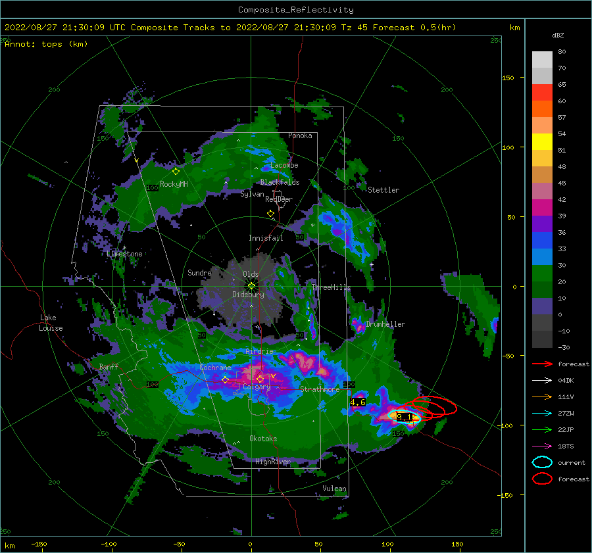Pick the 65 dBZ red swatch
The image size is (592, 553).
542,92
